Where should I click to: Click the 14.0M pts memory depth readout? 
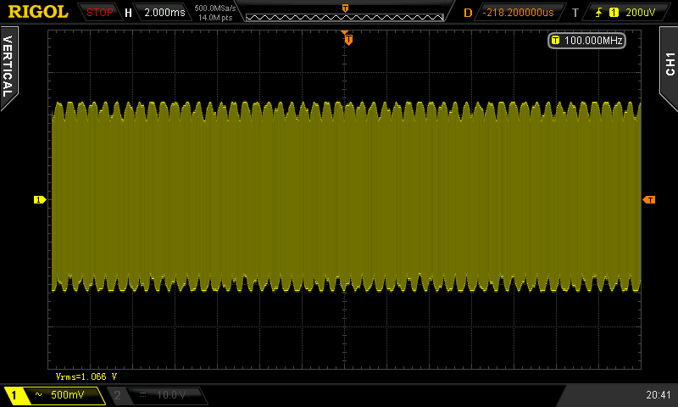point(215,18)
